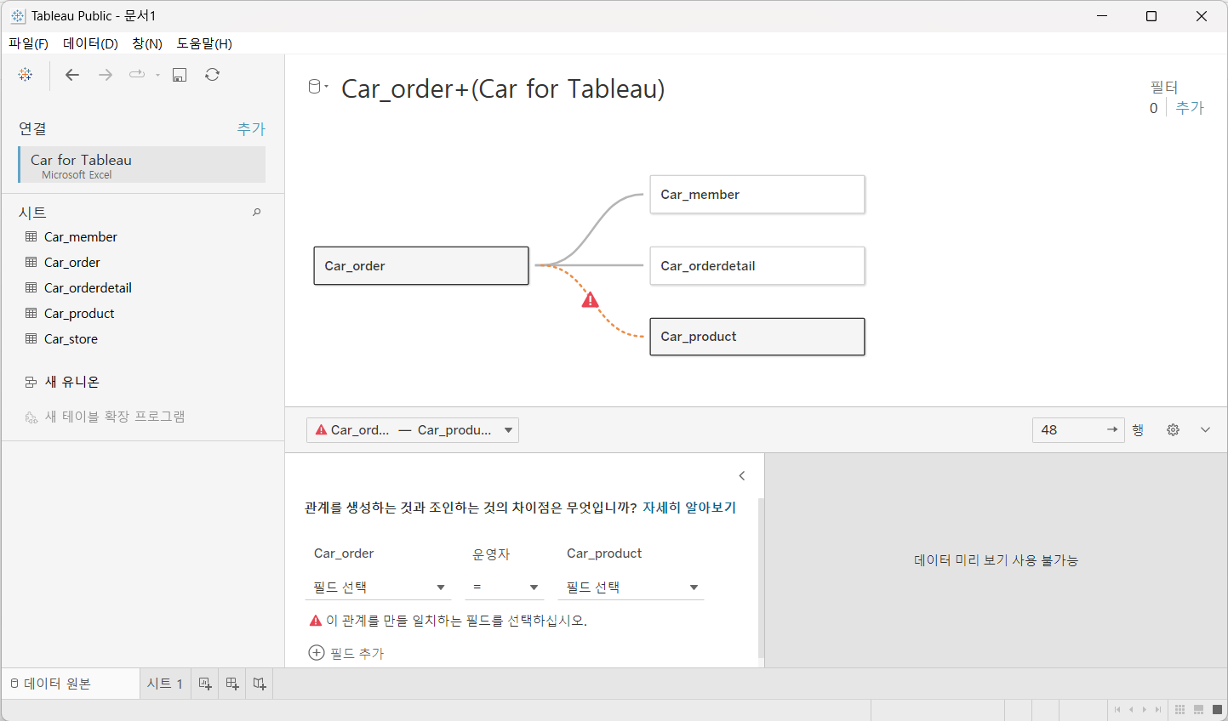The image size is (1228, 721).
Task: Open the 창(N) menu
Action: click(x=147, y=43)
